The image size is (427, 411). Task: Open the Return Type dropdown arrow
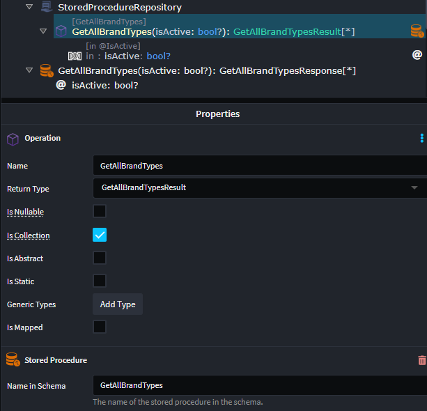coord(414,187)
